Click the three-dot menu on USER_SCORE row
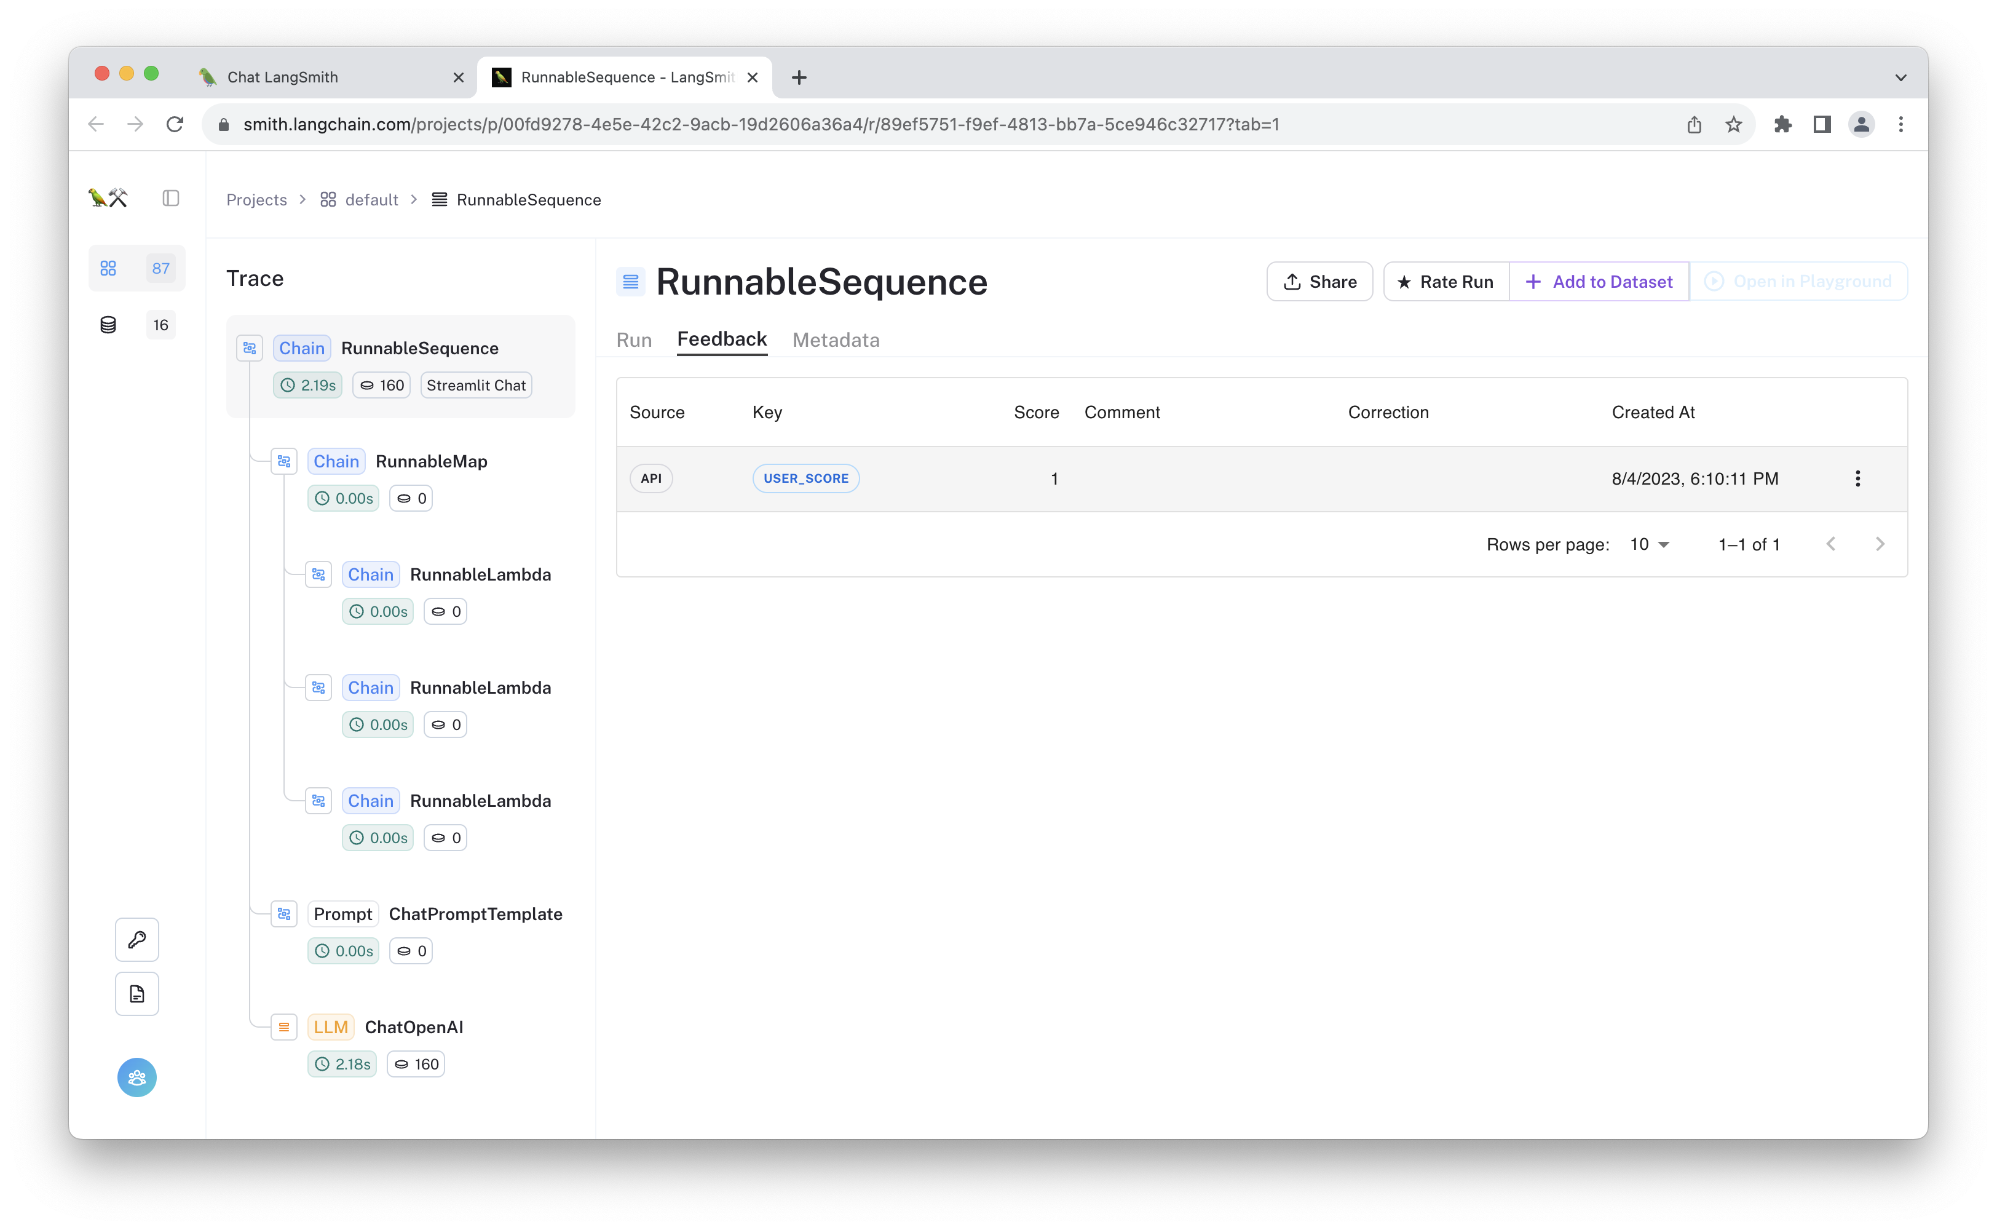This screenshot has height=1230, width=1997. [x=1859, y=477]
